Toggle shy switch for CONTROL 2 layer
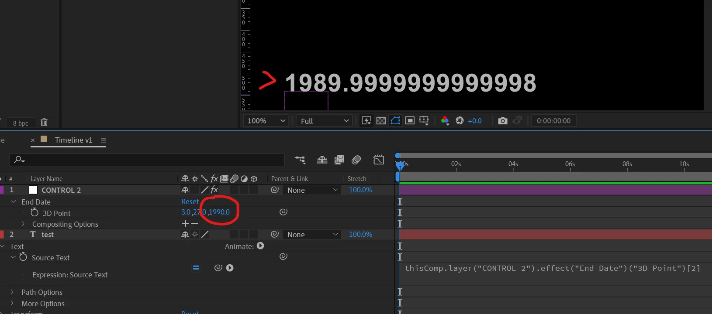Image resolution: width=712 pixels, height=314 pixels. [185, 190]
